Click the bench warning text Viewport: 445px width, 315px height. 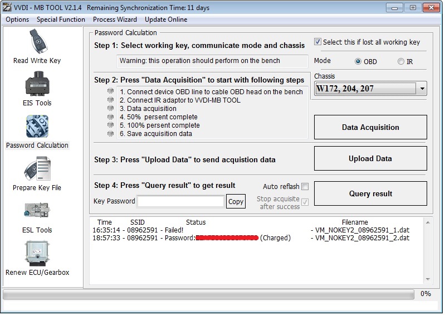(200, 61)
